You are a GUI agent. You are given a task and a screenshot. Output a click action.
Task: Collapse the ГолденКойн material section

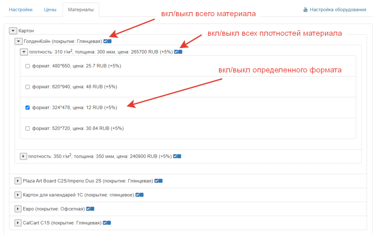click(x=18, y=41)
